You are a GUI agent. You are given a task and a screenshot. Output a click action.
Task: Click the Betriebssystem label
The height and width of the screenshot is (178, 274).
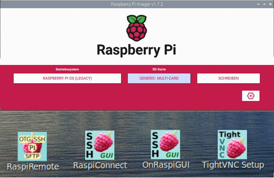[67, 69]
